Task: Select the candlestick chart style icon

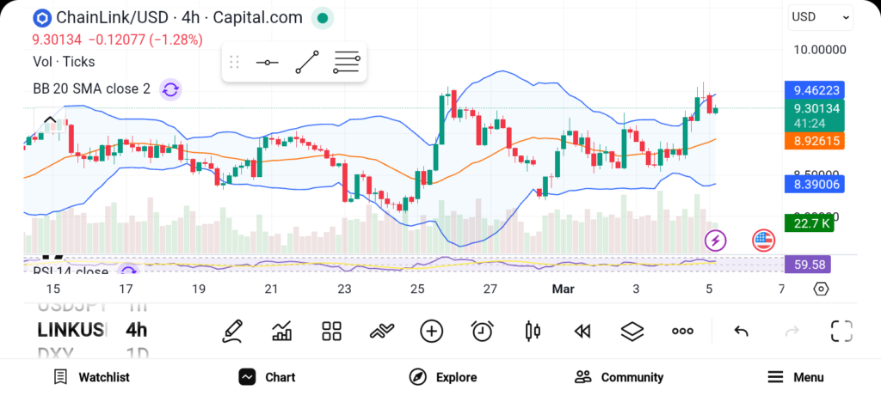Action: point(533,331)
